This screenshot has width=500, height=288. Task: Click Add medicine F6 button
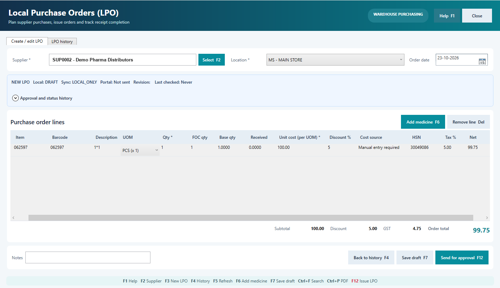coord(423,122)
